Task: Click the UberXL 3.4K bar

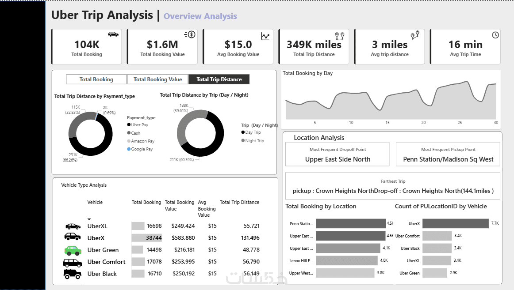Action: (x=437, y=260)
